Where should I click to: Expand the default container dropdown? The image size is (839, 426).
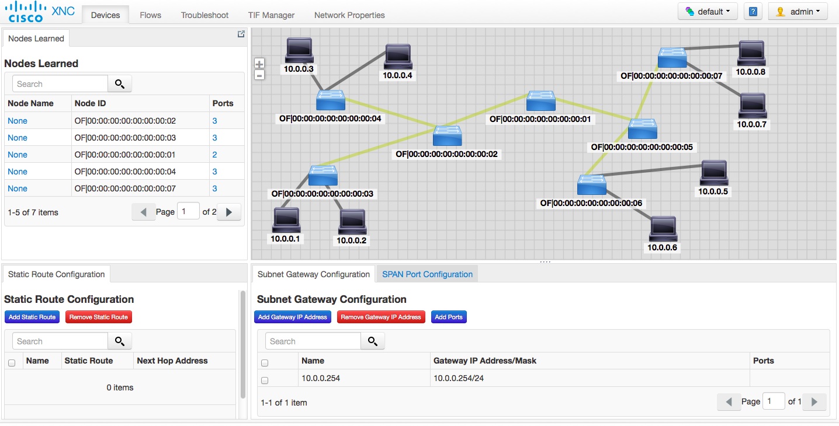point(708,12)
